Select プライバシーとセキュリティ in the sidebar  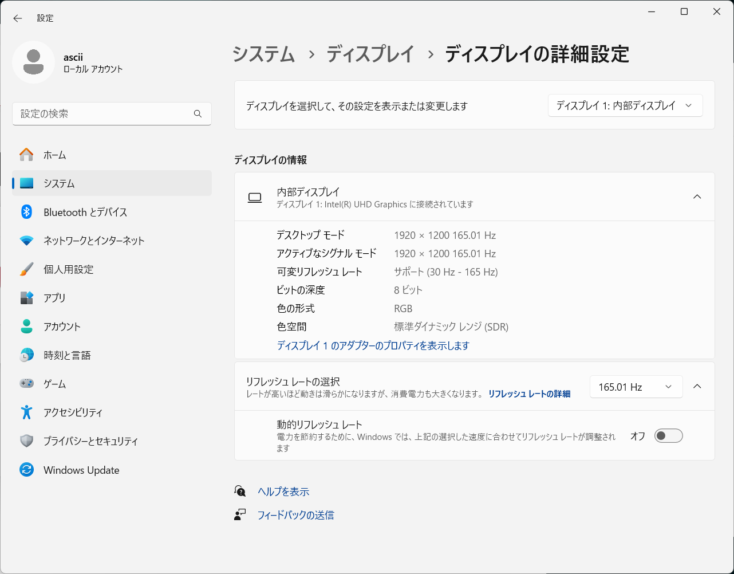90,441
